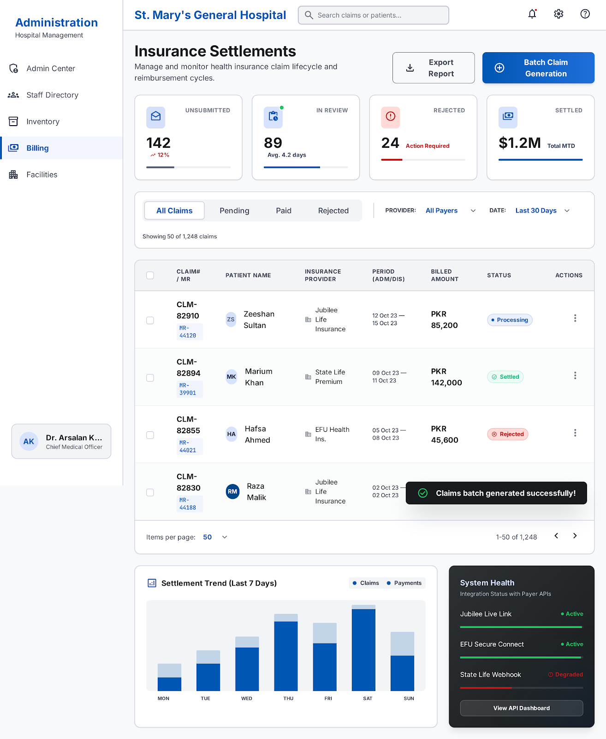
Task: Click Unsubmitted card progress bar
Action: 188,167
